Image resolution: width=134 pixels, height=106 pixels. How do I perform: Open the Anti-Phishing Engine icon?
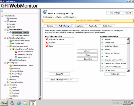[x=11, y=60]
